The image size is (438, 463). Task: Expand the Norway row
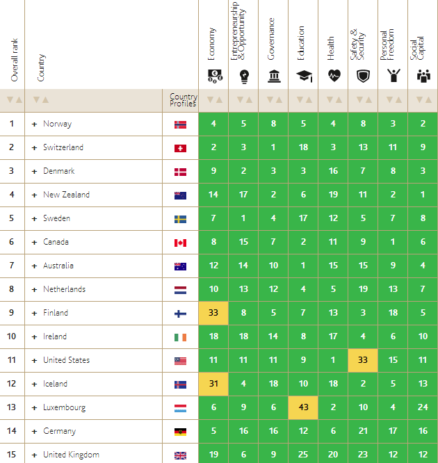coord(34,124)
